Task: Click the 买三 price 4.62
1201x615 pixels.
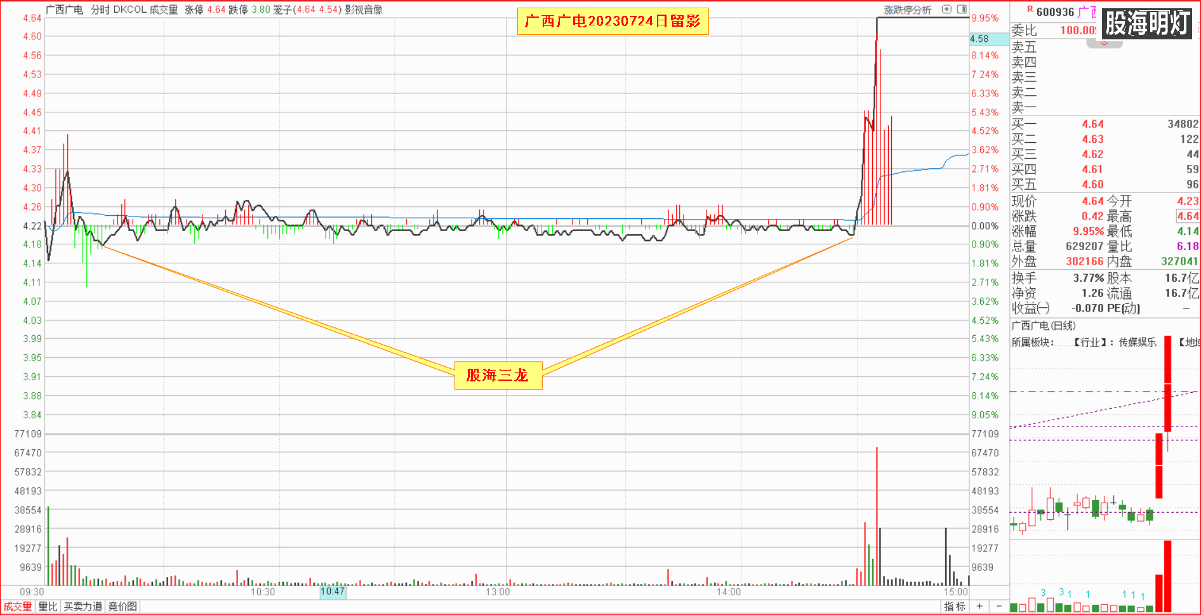Action: [1092, 154]
